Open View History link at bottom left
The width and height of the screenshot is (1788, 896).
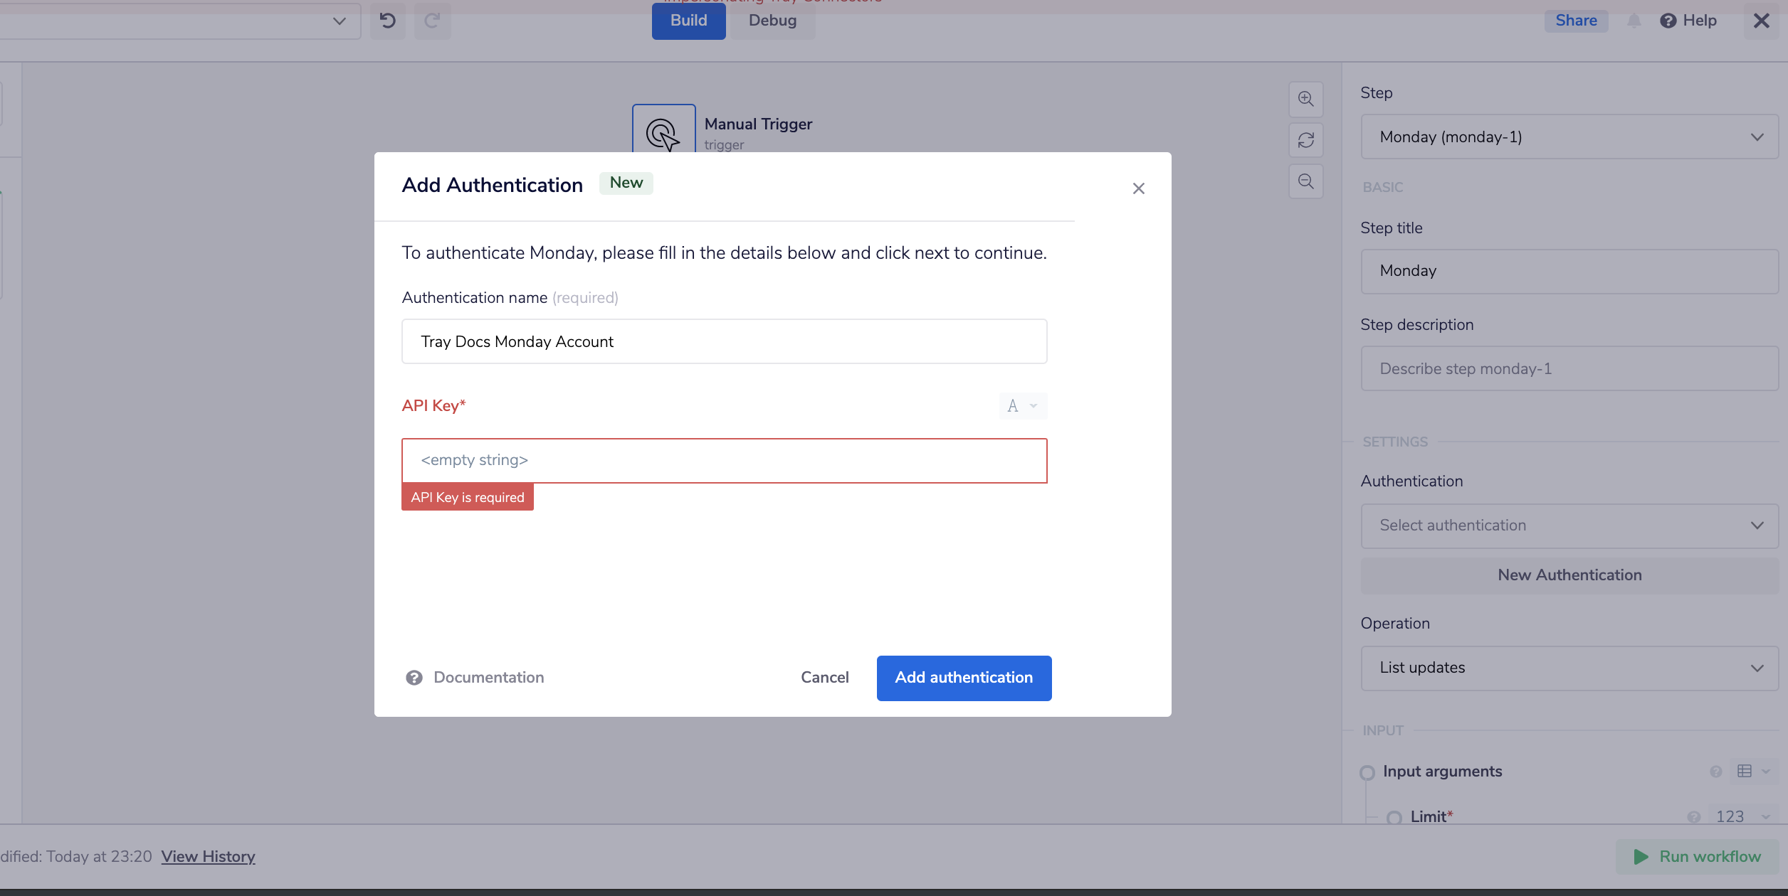coord(209,856)
